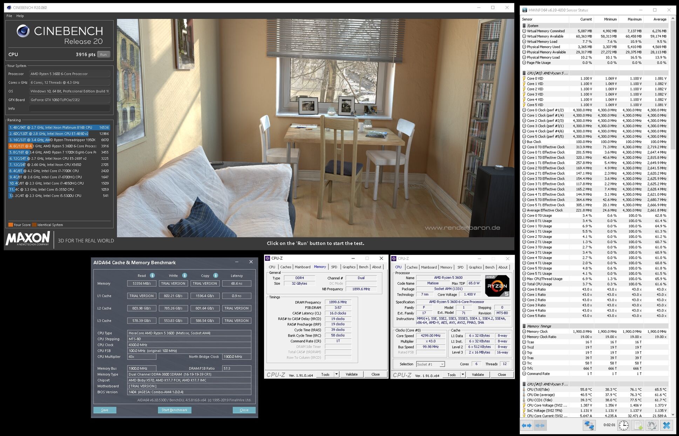The width and height of the screenshot is (679, 436).
Task: Click the Average Effective Clock sensor row
Action: pyautogui.click(x=595, y=210)
